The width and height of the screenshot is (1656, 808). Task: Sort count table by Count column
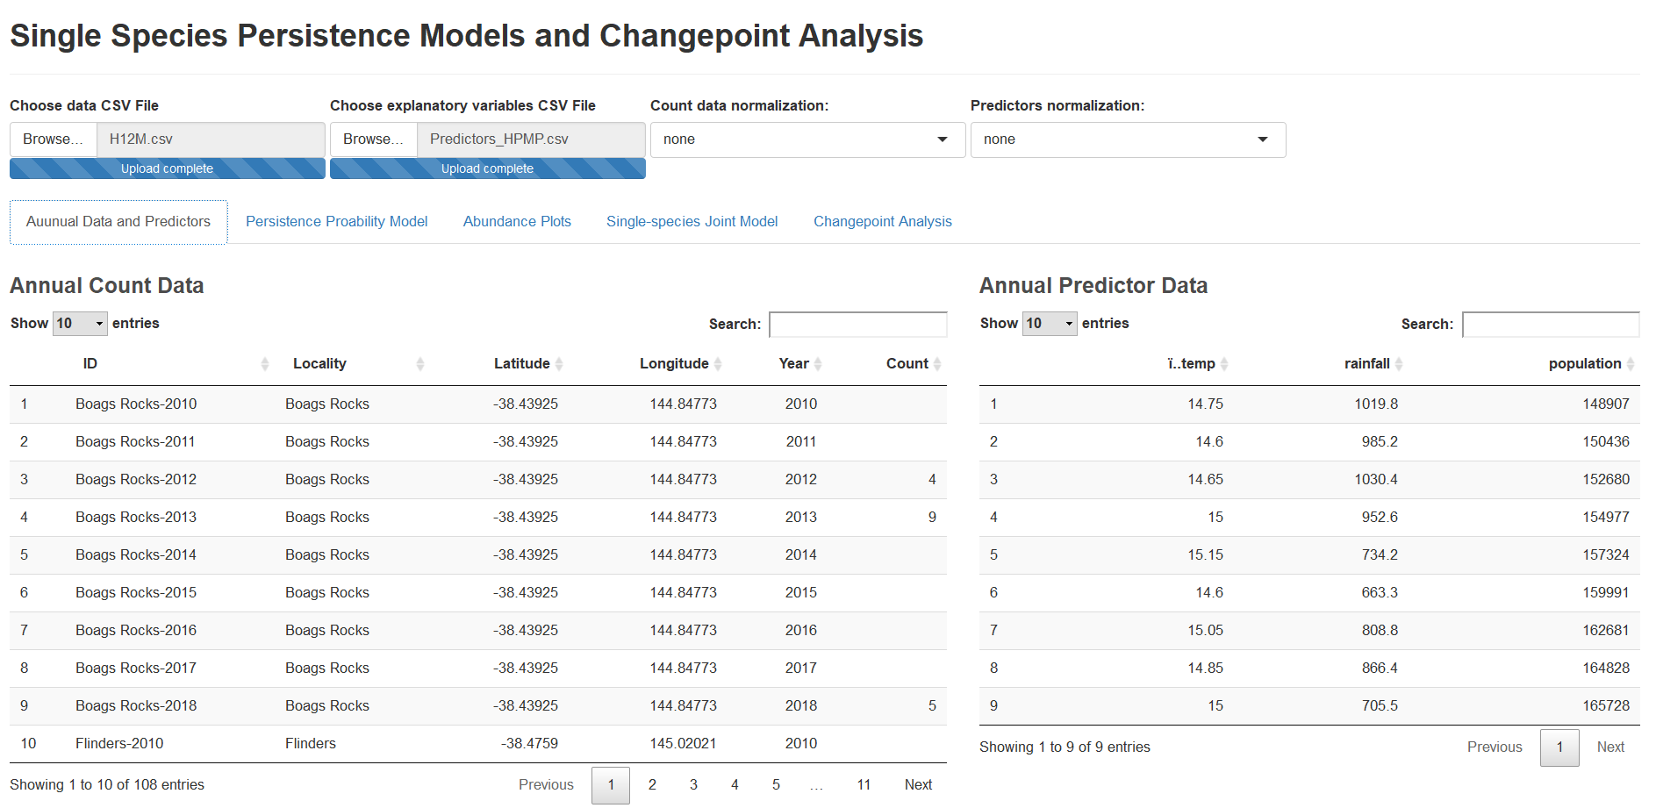(887, 364)
